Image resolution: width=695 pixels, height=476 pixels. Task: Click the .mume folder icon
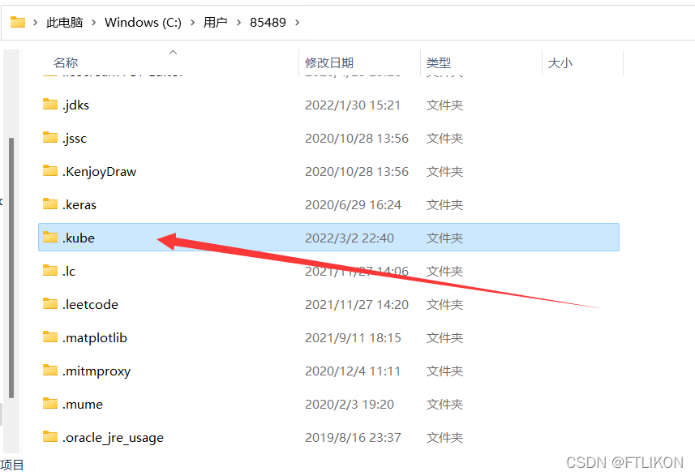coord(50,403)
